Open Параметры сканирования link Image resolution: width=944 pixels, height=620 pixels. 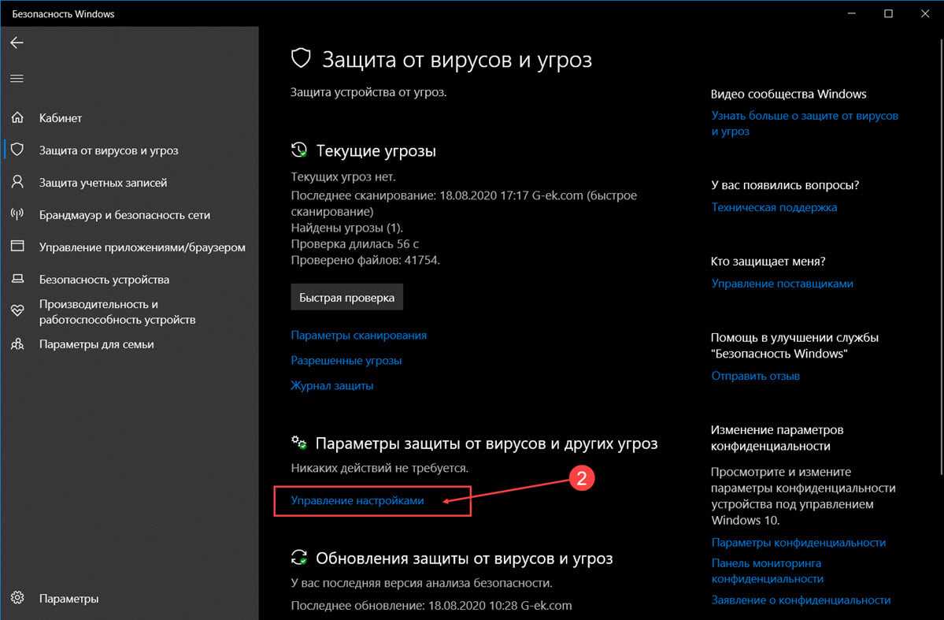pyautogui.click(x=358, y=335)
